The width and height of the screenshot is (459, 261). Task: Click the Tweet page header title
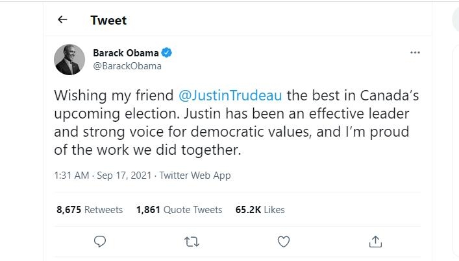(108, 20)
